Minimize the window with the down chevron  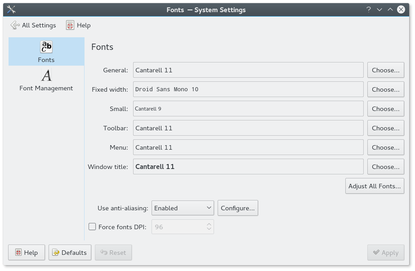[x=379, y=10]
